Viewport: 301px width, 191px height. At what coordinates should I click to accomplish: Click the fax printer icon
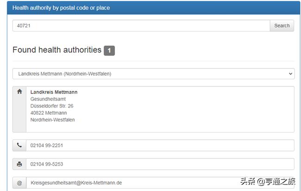[x=19, y=164]
